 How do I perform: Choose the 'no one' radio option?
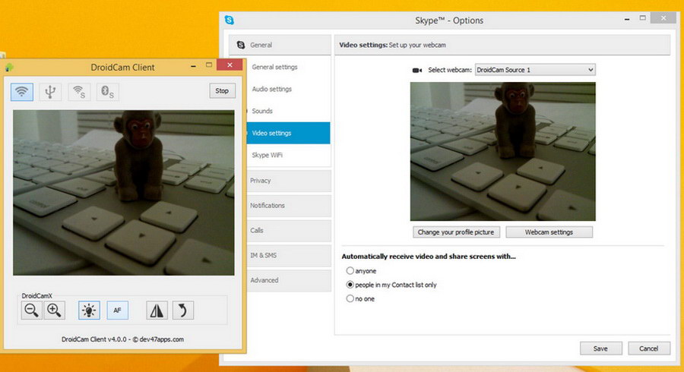[350, 298]
